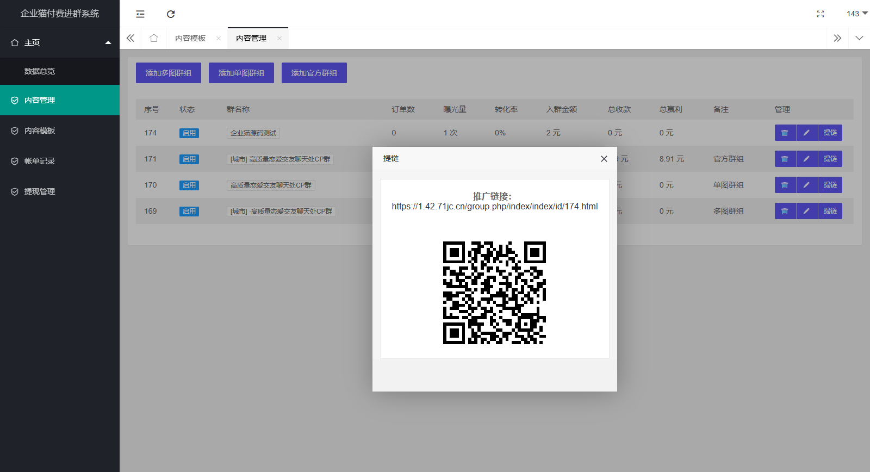The image size is (870, 472).
Task: Click the promotion link URL
Action: (x=494, y=207)
